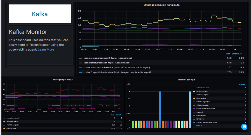Viewport: 251px width, 135px height.
Task: Sort consume legend by current column
Action: (236, 54)
